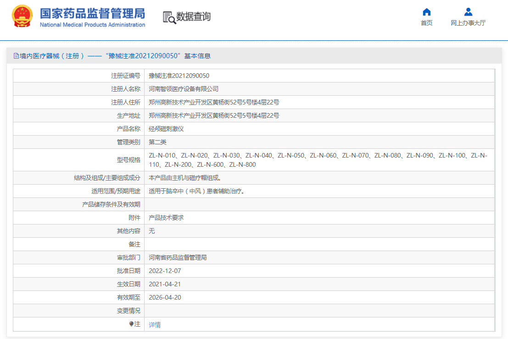Click the document icon before 境内医疗器械
This screenshot has height=339, width=508.
tap(16, 56)
